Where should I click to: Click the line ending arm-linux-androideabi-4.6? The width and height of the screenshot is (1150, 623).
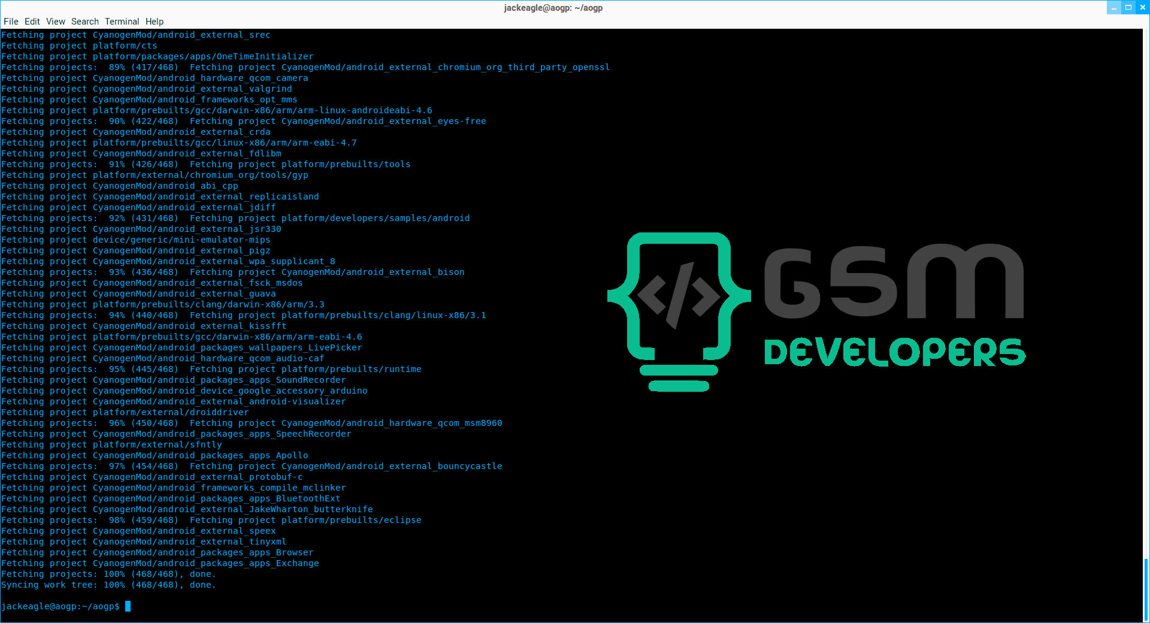point(217,110)
